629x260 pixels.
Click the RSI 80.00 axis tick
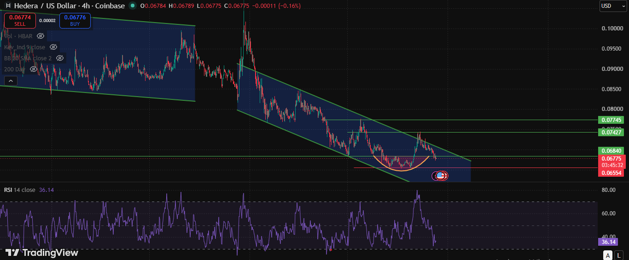pyautogui.click(x=608, y=190)
